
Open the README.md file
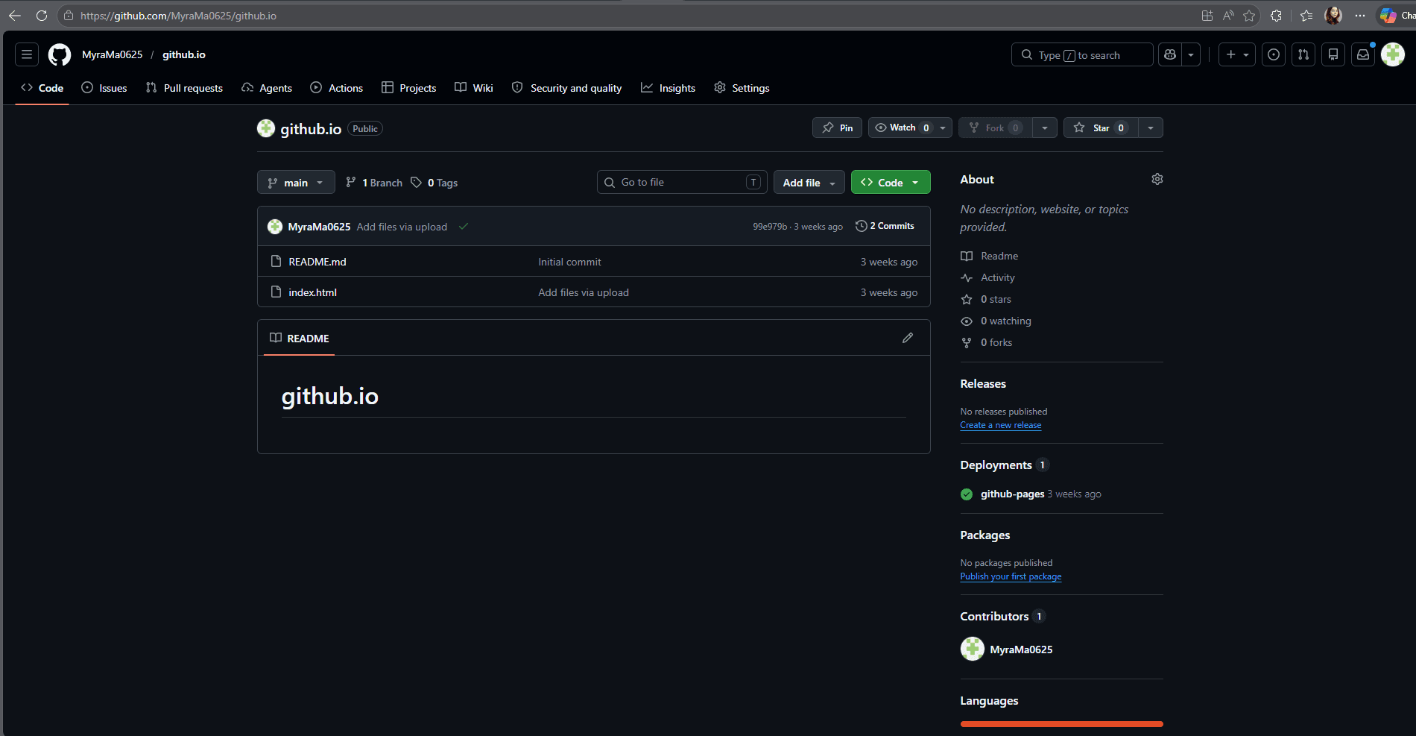[317, 262]
